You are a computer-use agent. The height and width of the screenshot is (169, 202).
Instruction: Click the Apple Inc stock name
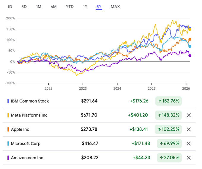click(20, 129)
